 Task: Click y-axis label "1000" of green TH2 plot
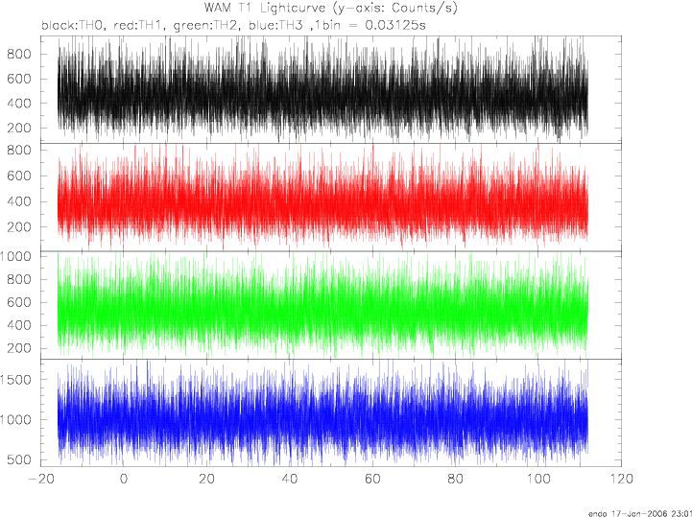(x=16, y=256)
